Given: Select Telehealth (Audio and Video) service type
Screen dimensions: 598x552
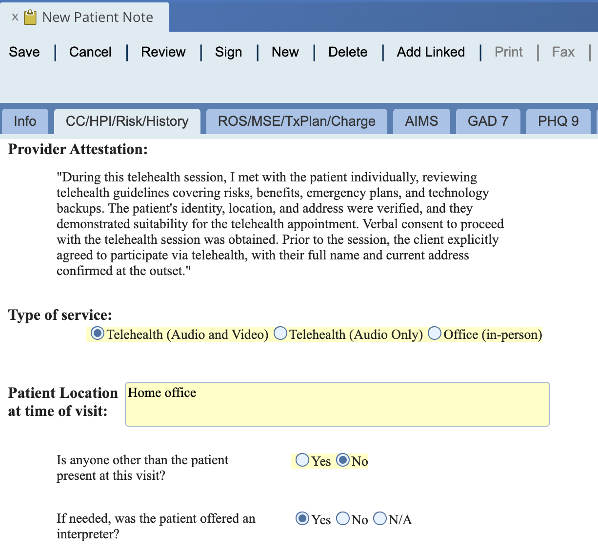Looking at the screenshot, I should click(x=98, y=334).
